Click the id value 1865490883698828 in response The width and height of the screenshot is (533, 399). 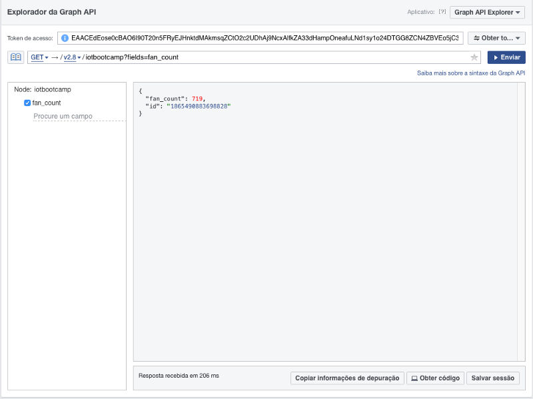click(x=199, y=107)
